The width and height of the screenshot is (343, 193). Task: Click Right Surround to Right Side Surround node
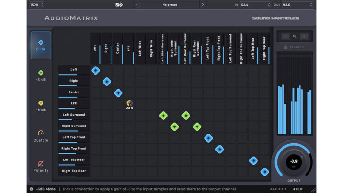pos(174,127)
